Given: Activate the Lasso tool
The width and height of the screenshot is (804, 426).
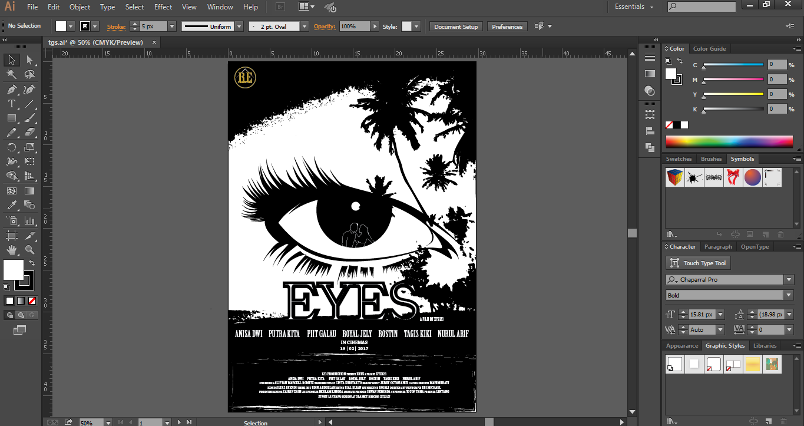Looking at the screenshot, I should [29, 74].
